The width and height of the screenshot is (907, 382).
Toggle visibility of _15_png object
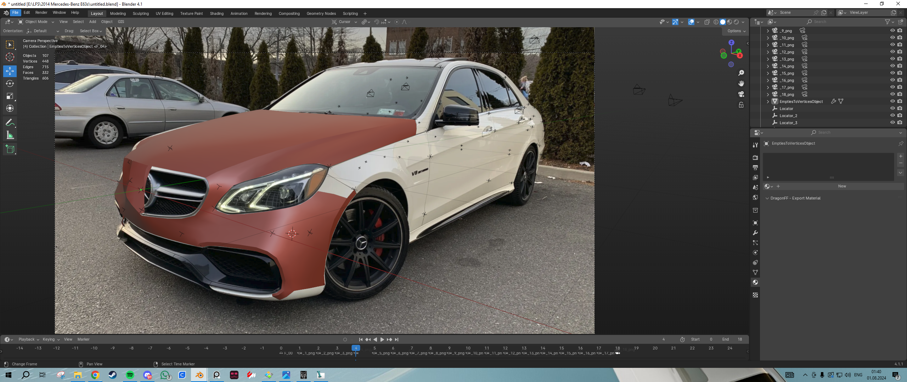click(892, 73)
